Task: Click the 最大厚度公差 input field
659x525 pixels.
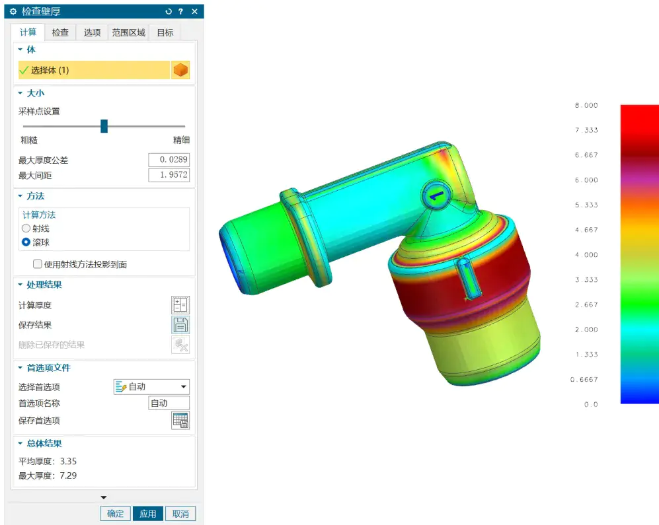Action: (169, 160)
